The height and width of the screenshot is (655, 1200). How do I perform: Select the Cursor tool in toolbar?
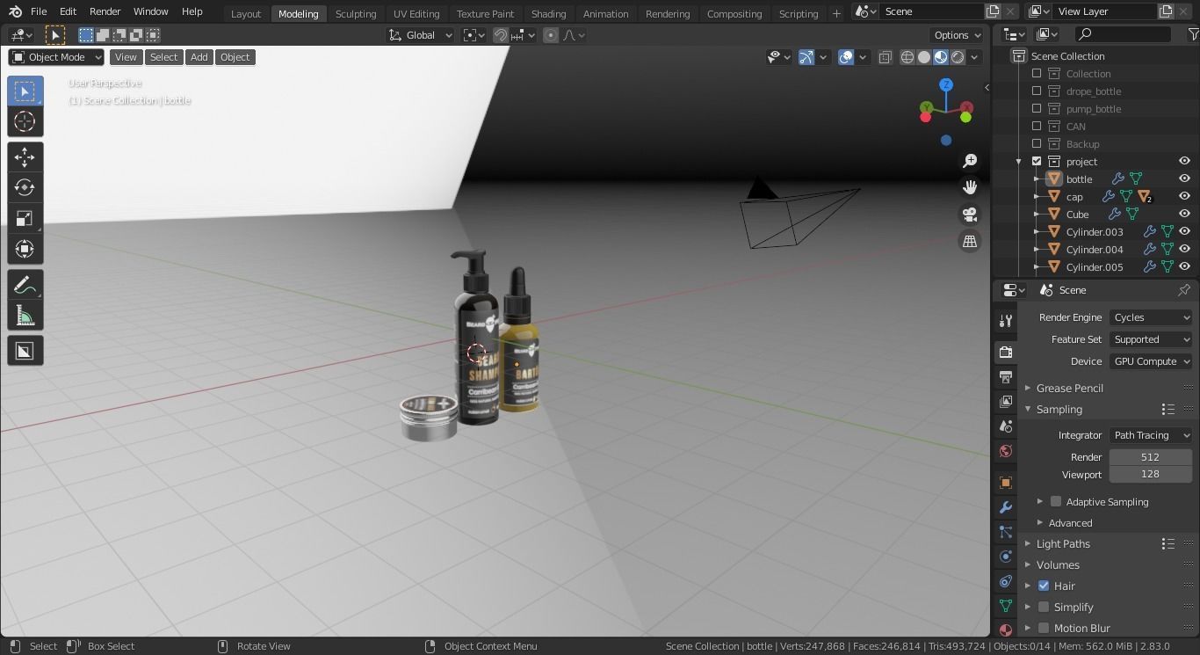coord(25,121)
